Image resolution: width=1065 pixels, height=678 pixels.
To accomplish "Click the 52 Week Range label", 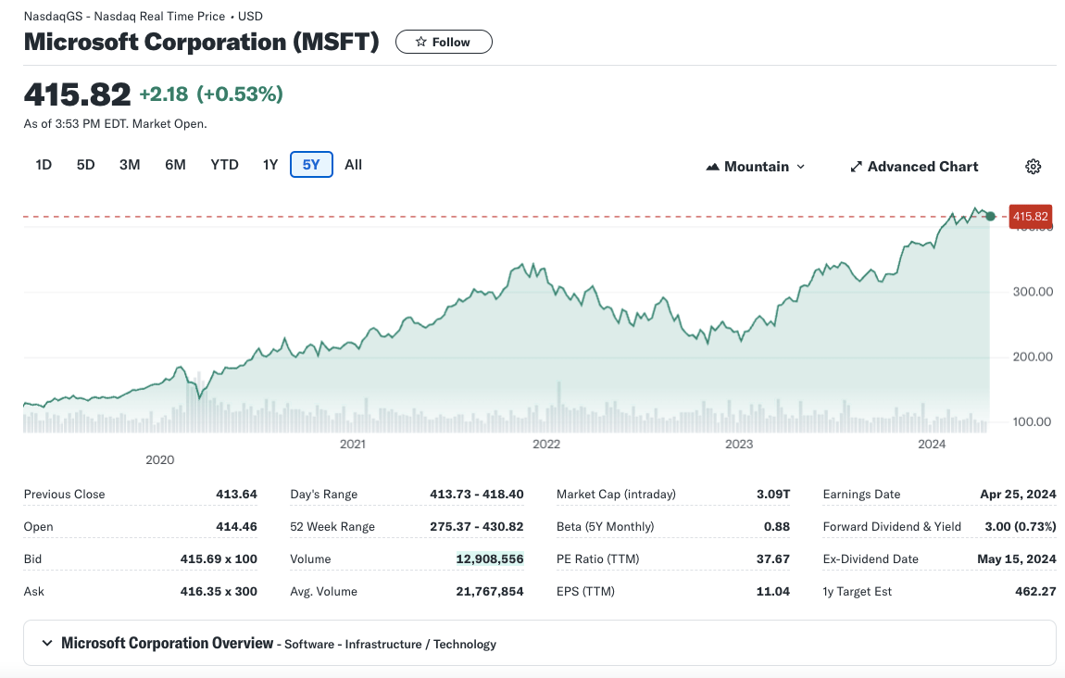I will [x=332, y=526].
